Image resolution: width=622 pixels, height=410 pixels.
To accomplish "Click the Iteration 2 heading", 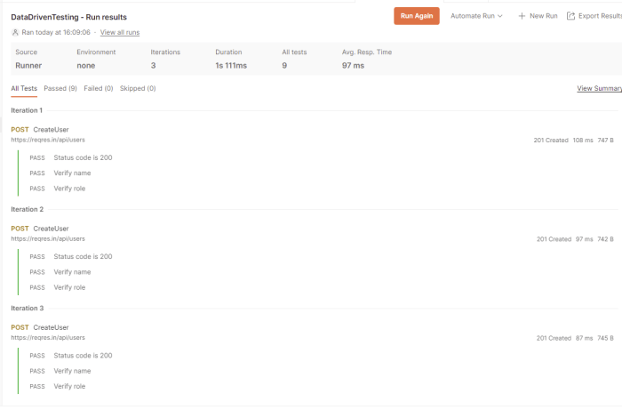I will [27, 209].
